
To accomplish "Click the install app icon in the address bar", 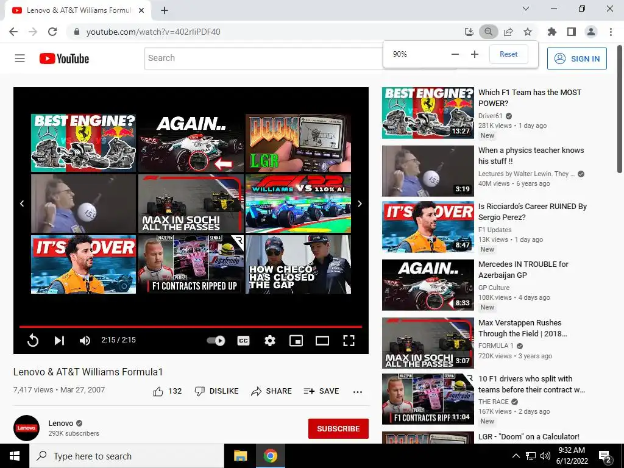I will tap(469, 32).
